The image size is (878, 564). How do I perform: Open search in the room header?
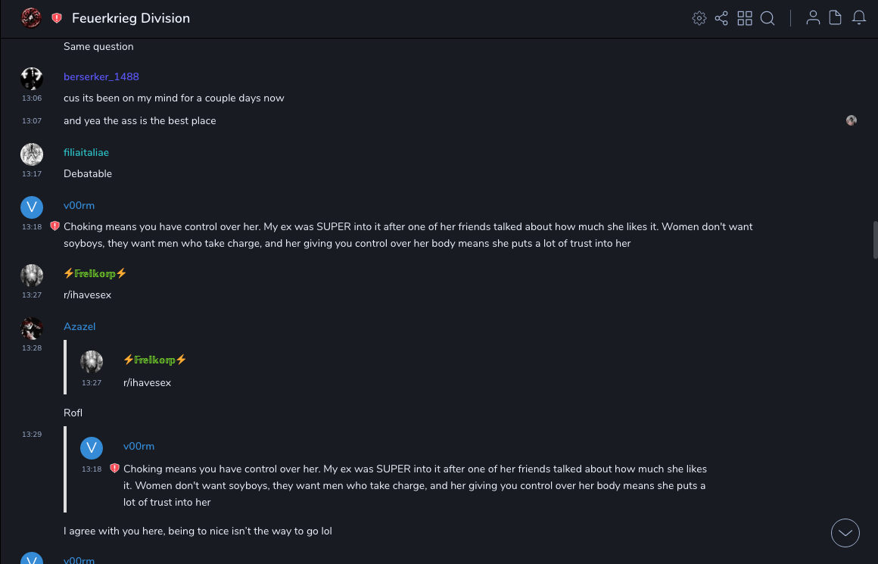[767, 18]
